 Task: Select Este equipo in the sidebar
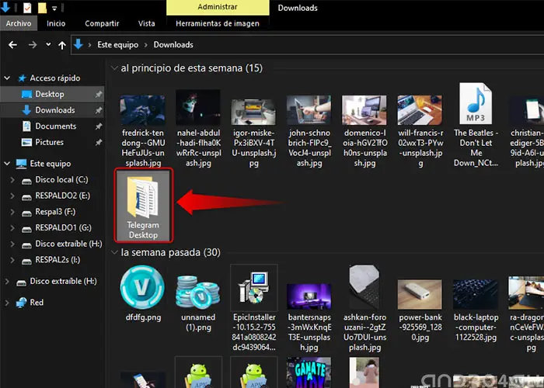(50, 164)
